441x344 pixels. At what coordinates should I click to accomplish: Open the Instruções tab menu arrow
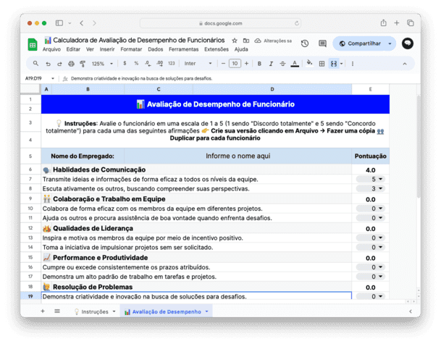(114, 311)
